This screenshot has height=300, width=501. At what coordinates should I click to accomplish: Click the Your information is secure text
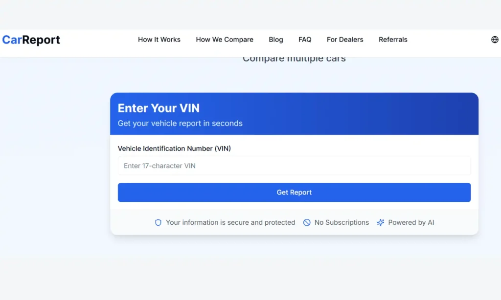[230, 222]
